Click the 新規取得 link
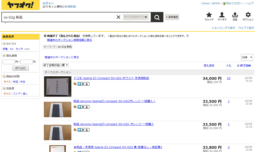The width and height of the screenshot is (255, 152). [70, 7]
